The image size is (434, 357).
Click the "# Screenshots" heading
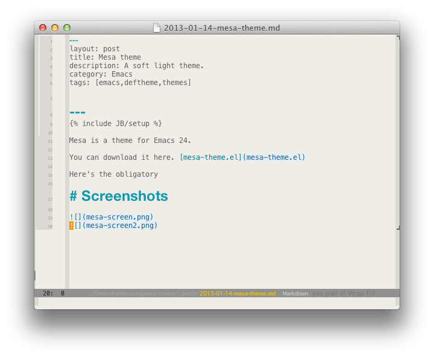(119, 196)
